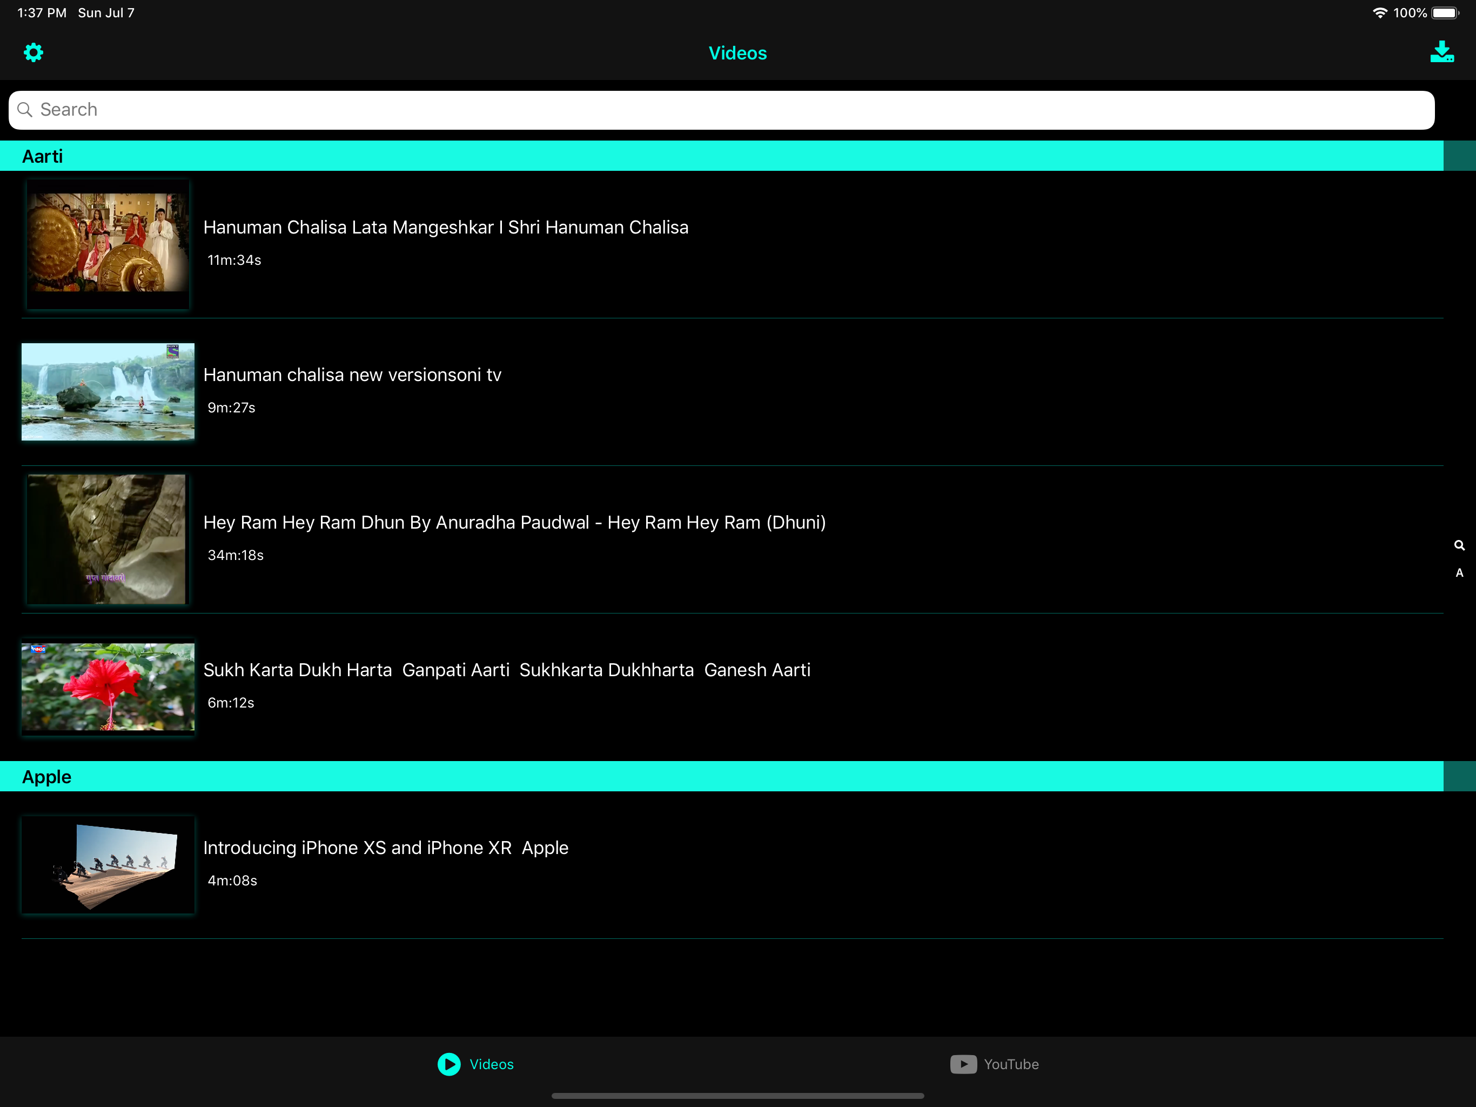The height and width of the screenshot is (1107, 1476).
Task: Click the Search input field
Action: [x=721, y=110]
